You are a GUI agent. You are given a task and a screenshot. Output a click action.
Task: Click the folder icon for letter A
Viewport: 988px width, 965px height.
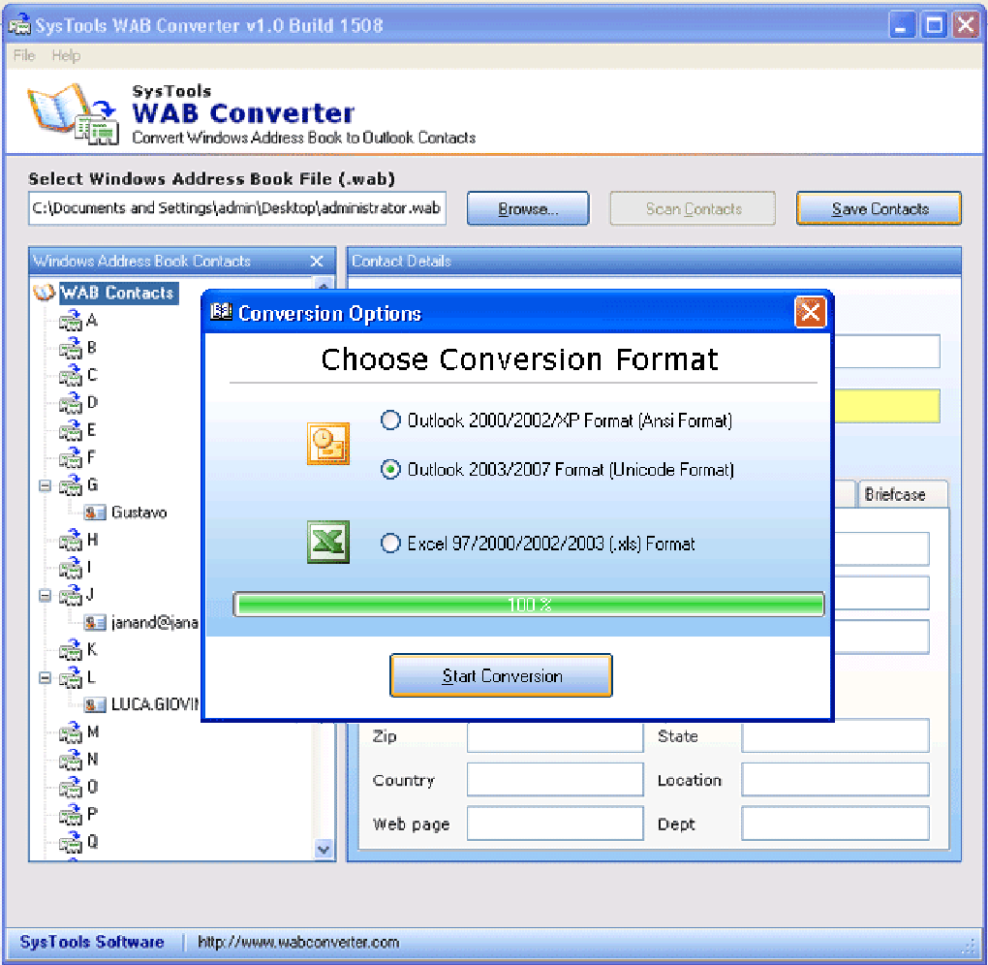pos(71,321)
